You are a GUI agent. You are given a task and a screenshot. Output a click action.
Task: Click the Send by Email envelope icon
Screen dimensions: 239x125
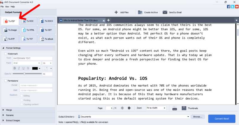point(165,12)
